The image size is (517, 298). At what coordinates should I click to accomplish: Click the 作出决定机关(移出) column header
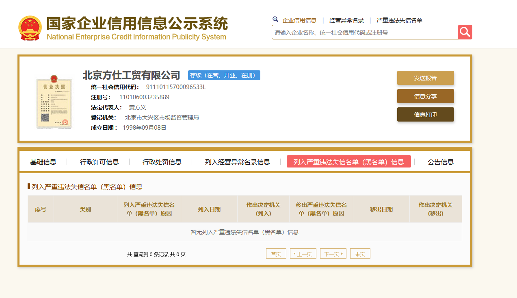point(436,209)
